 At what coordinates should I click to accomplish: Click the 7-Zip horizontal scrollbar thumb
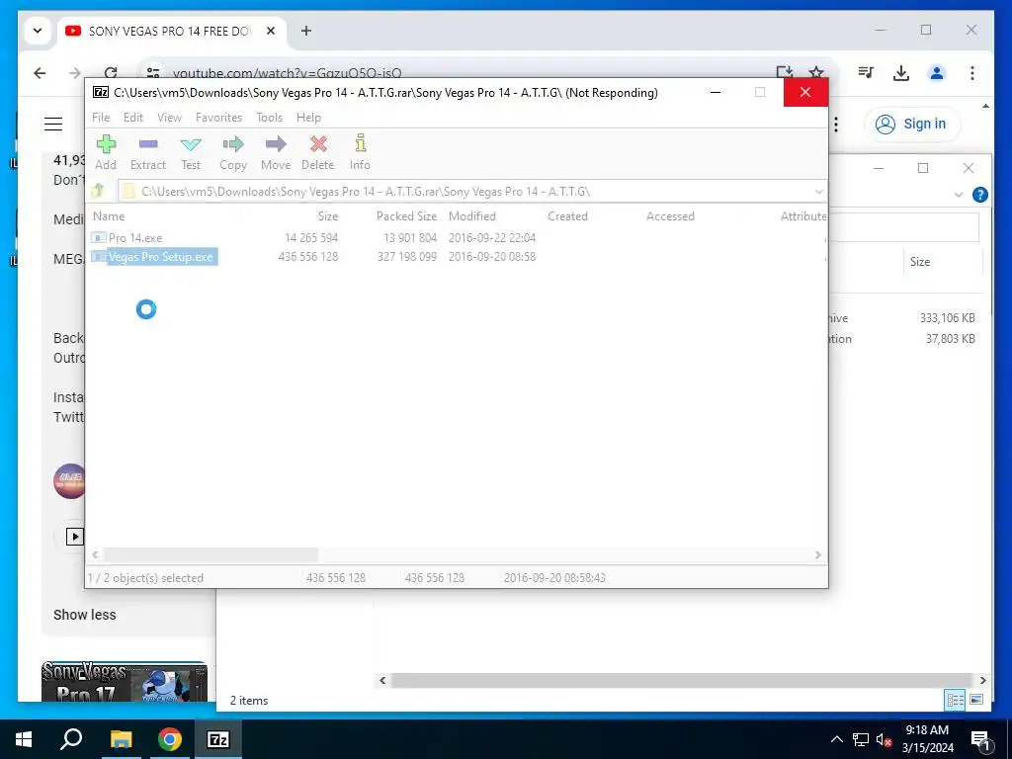point(211,555)
